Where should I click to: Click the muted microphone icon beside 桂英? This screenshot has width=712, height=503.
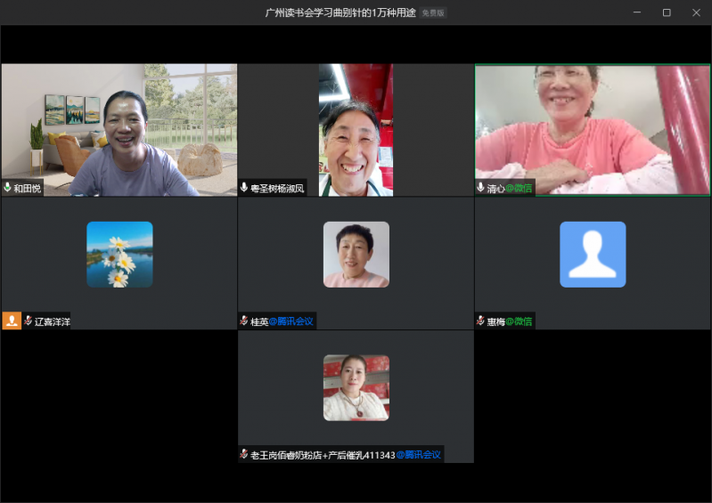pos(244,320)
